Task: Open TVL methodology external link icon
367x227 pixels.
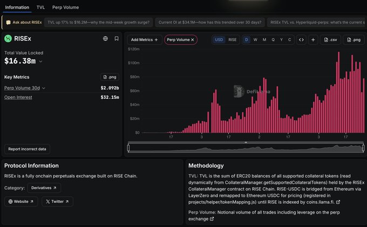Action: pyautogui.click(x=338, y=202)
